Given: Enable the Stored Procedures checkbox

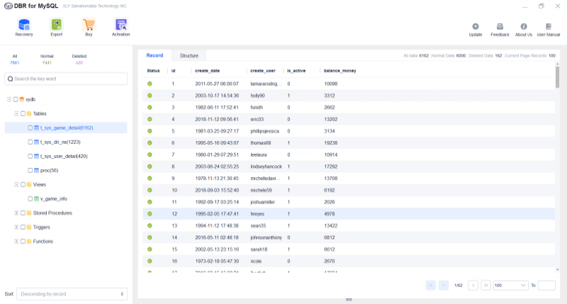Looking at the screenshot, I should pyautogui.click(x=23, y=213).
